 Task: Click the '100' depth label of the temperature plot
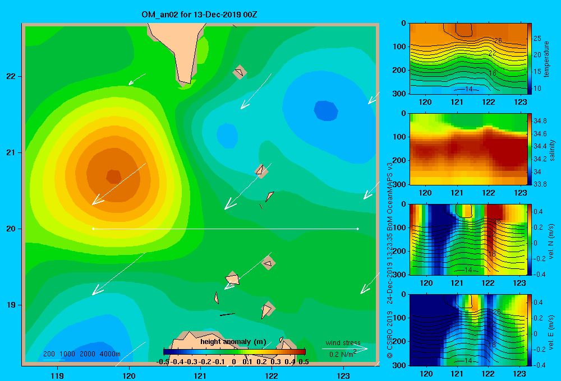399,47
